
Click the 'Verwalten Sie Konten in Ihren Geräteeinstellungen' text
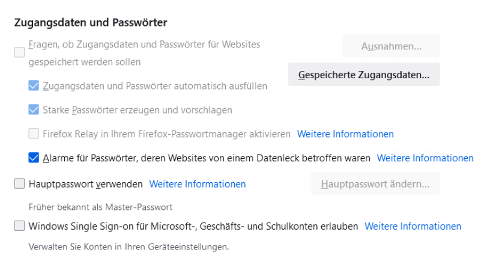129,247
